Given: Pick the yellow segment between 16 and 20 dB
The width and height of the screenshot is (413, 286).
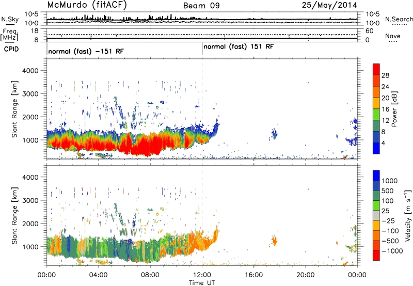Looking at the screenshot, I should click(x=376, y=103).
